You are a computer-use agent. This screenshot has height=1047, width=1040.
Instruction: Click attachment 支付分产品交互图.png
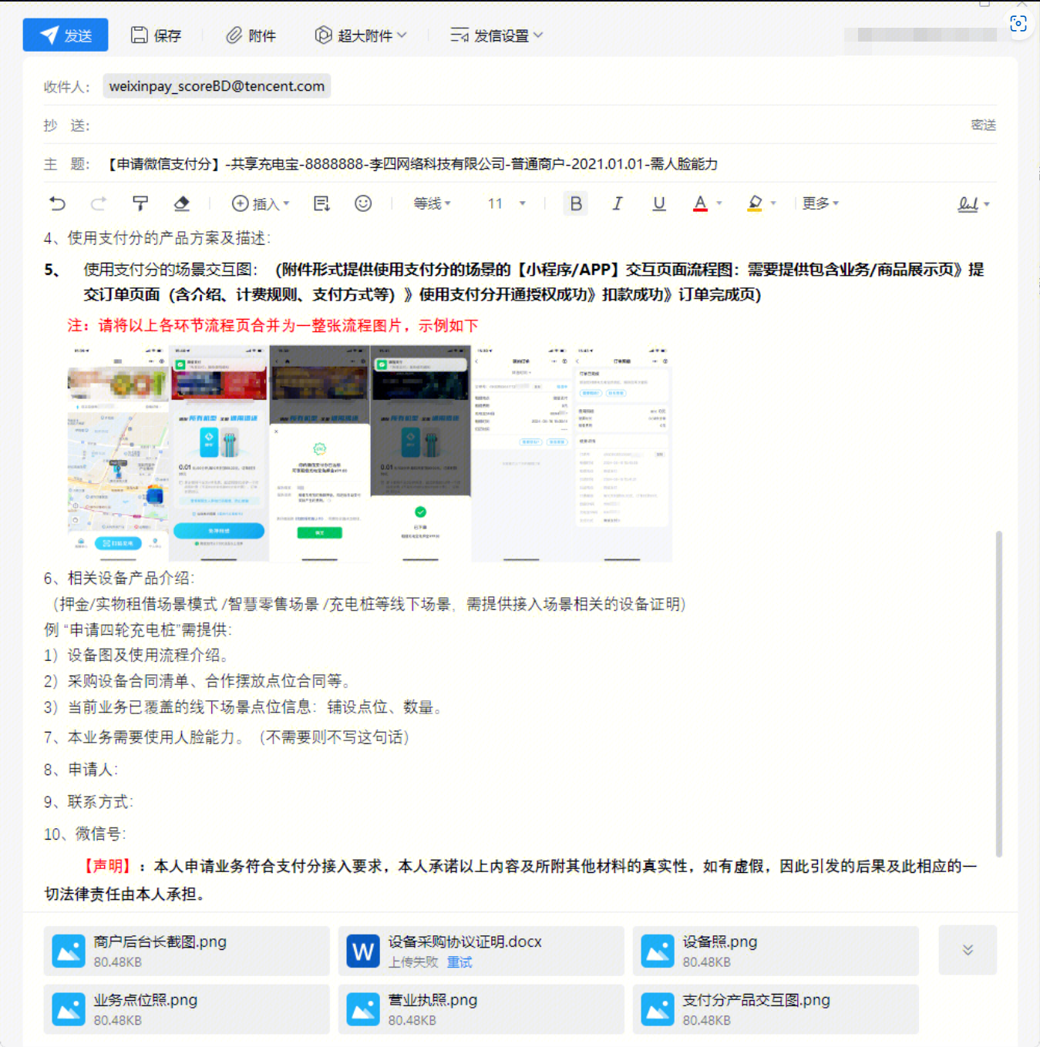pos(776,1009)
